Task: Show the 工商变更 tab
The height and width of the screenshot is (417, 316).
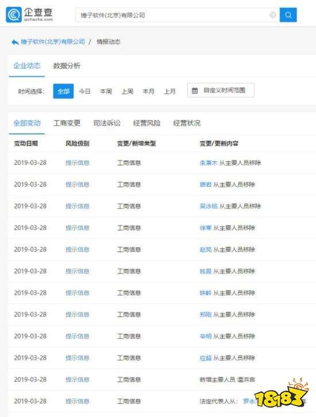Action: pyautogui.click(x=67, y=123)
